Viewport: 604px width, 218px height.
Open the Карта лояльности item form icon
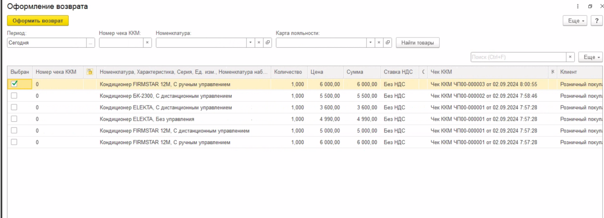(388, 43)
